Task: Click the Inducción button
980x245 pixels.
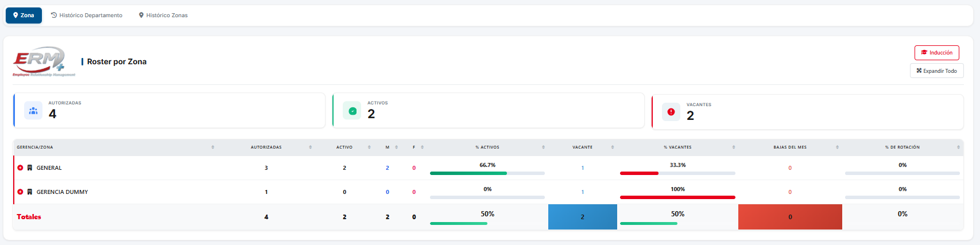Action: click(936, 53)
